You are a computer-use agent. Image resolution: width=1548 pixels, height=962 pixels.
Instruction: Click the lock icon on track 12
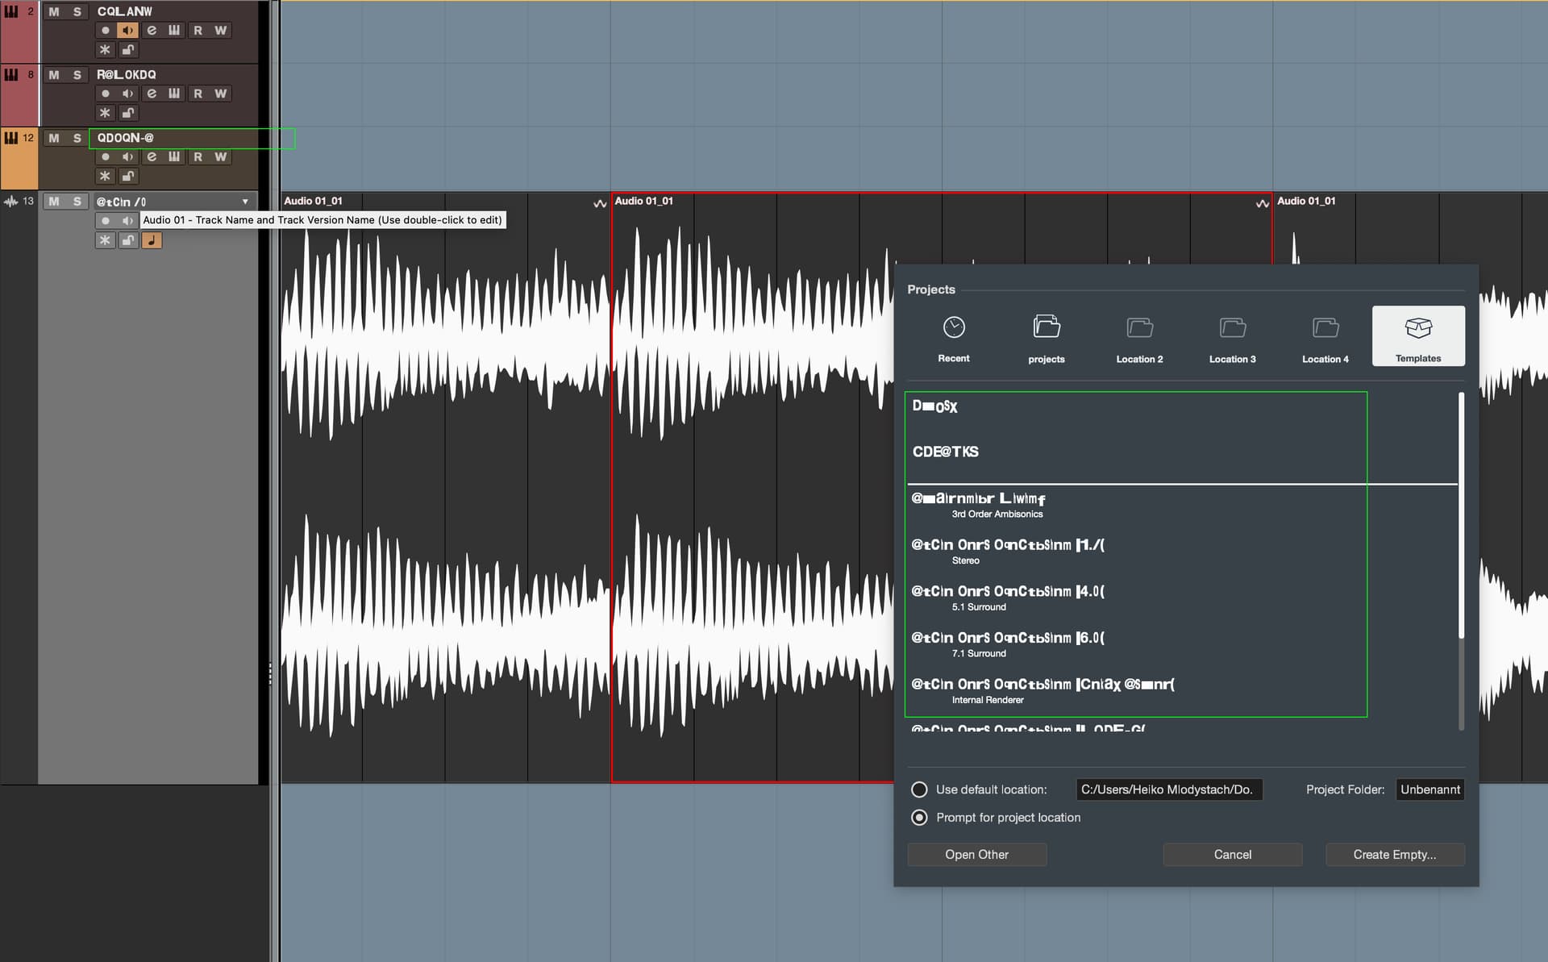(x=128, y=176)
